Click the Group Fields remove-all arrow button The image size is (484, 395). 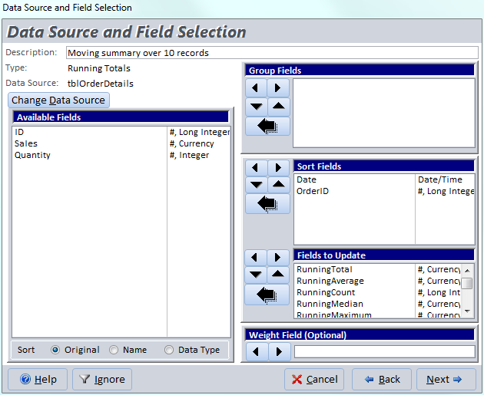[x=267, y=126]
